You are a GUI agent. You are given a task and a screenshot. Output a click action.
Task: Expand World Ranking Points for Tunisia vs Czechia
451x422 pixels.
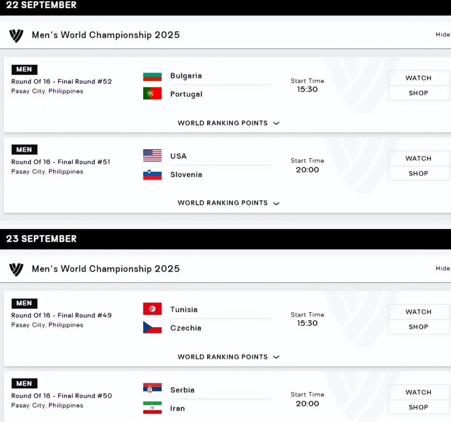point(228,357)
